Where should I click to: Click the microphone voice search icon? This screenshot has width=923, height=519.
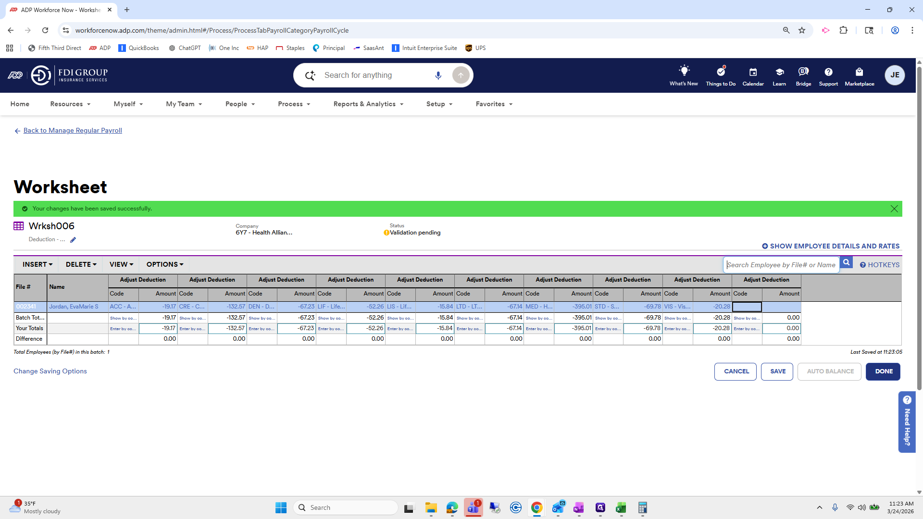point(438,75)
